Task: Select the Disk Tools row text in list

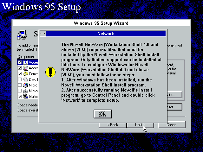Action: pyautogui.click(x=33, y=79)
